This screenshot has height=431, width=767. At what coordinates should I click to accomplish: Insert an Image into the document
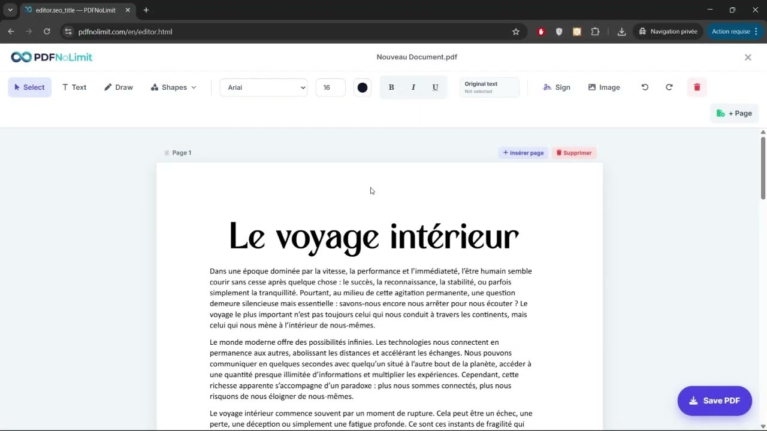point(604,87)
